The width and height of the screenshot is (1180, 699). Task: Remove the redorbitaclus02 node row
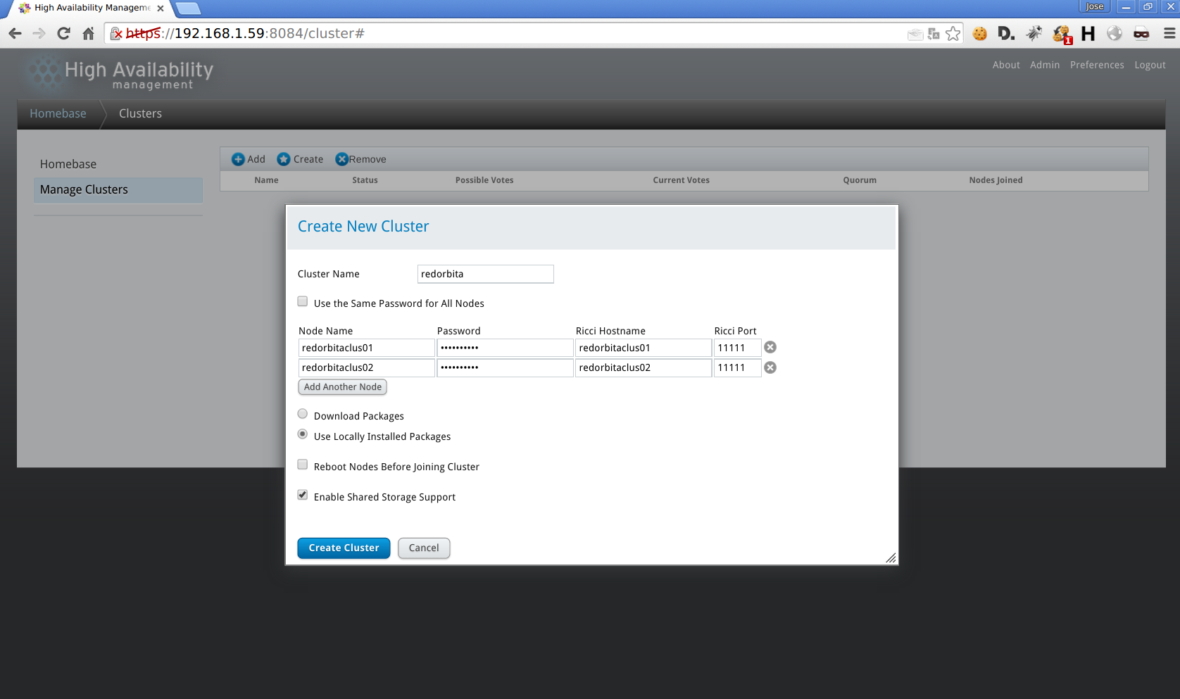[770, 367]
